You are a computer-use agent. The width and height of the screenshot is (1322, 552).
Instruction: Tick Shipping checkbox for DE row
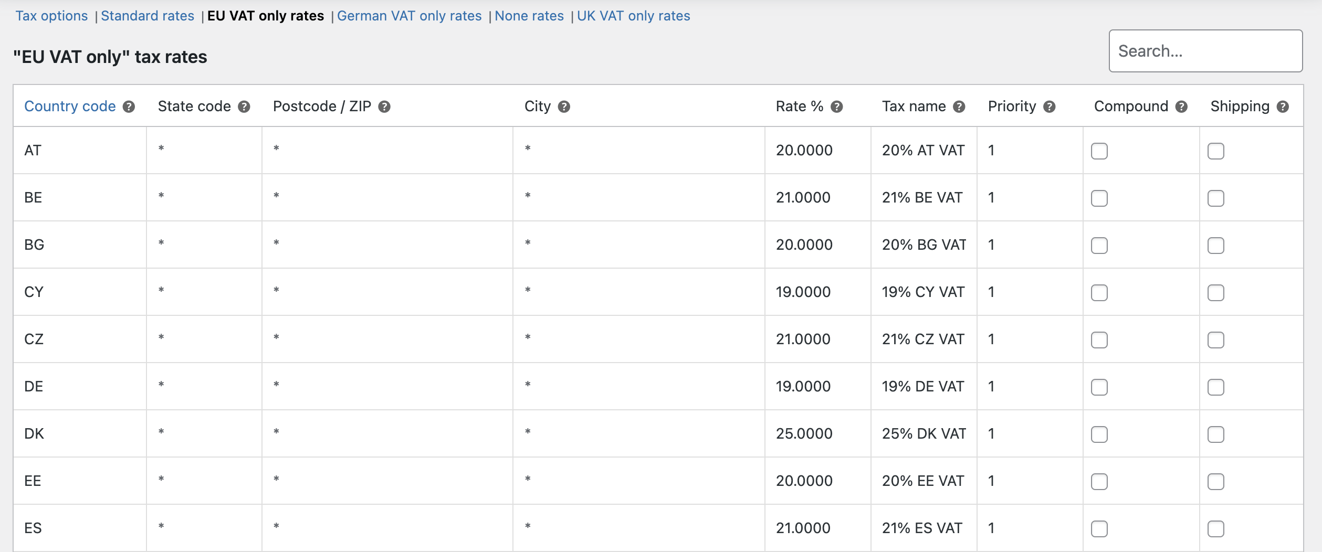coord(1216,387)
